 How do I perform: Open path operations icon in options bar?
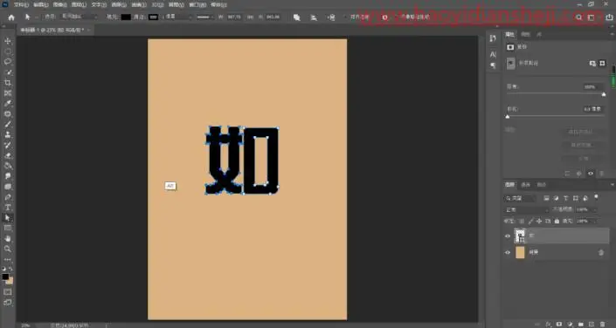tap(296, 17)
